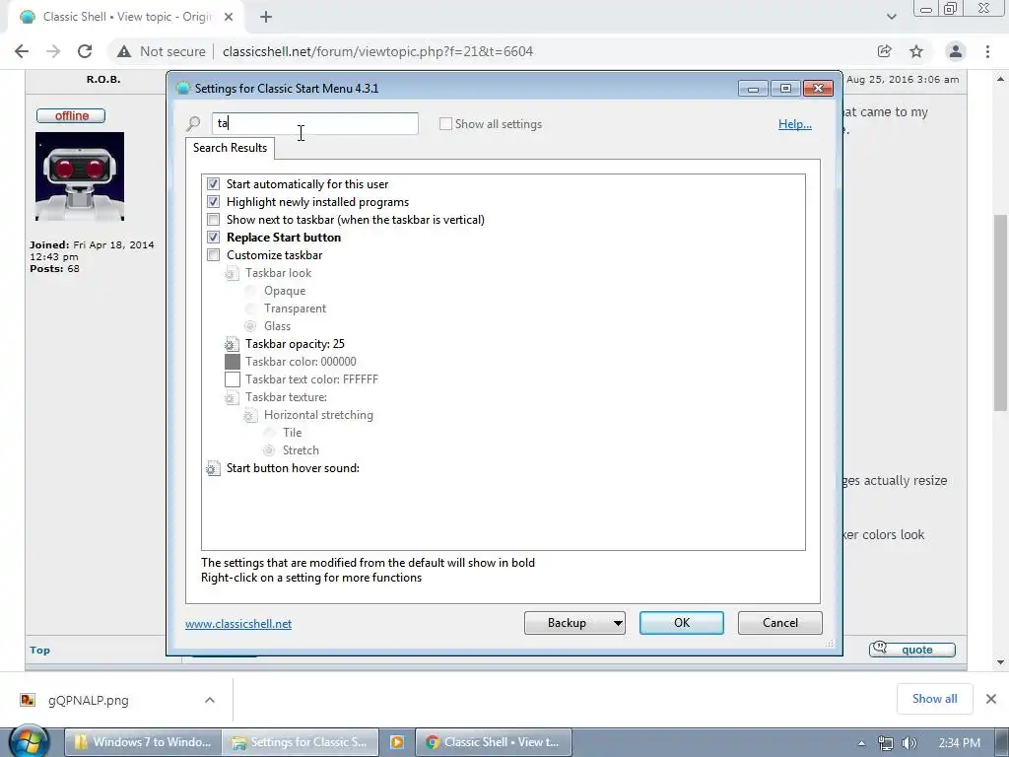
Task: Select the Search Results tab
Action: click(230, 148)
